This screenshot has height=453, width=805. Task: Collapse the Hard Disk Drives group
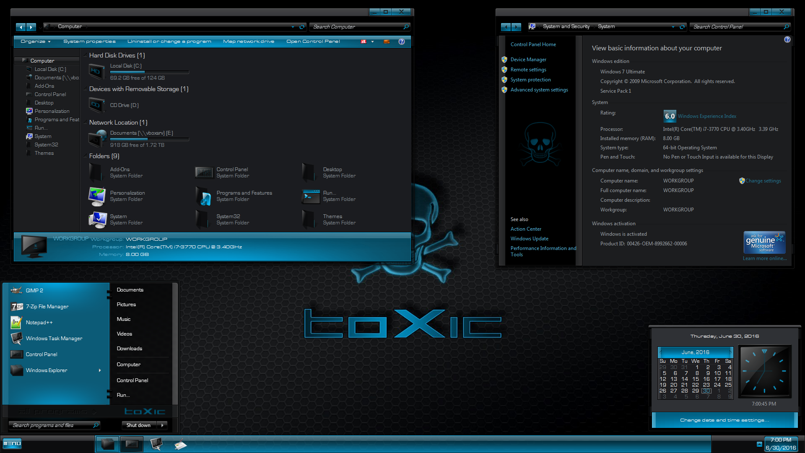pyautogui.click(x=85, y=55)
